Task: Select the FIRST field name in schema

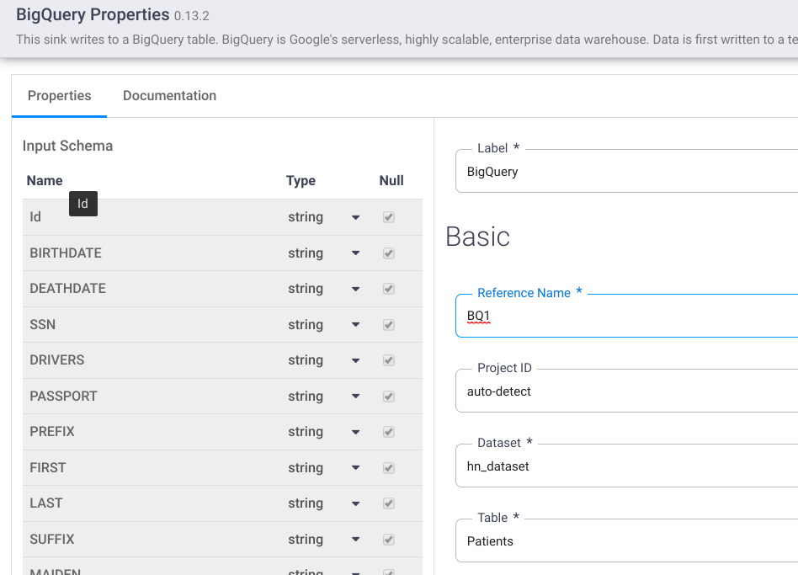Action: 48,468
